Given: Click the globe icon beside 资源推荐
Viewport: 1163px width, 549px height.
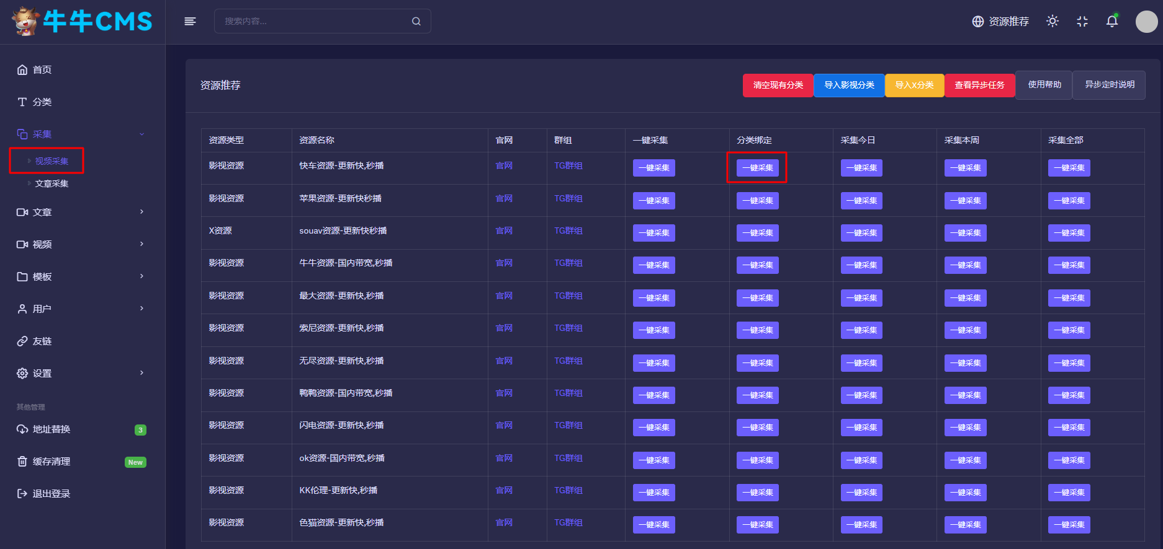Looking at the screenshot, I should [978, 22].
